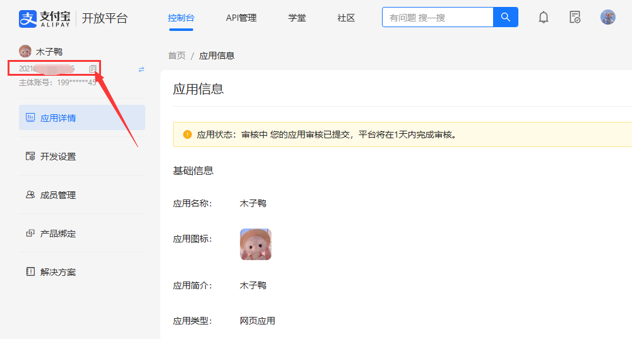The width and height of the screenshot is (632, 339).
Task: Click the switch application arrows icon
Action: 141,69
